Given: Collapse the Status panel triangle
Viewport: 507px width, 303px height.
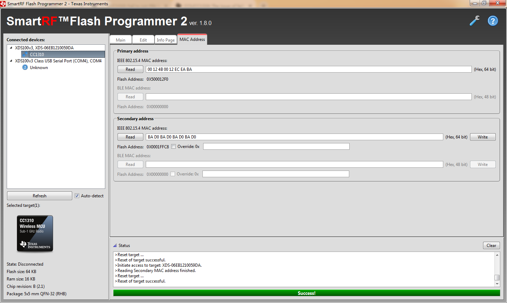Looking at the screenshot, I should click(115, 245).
